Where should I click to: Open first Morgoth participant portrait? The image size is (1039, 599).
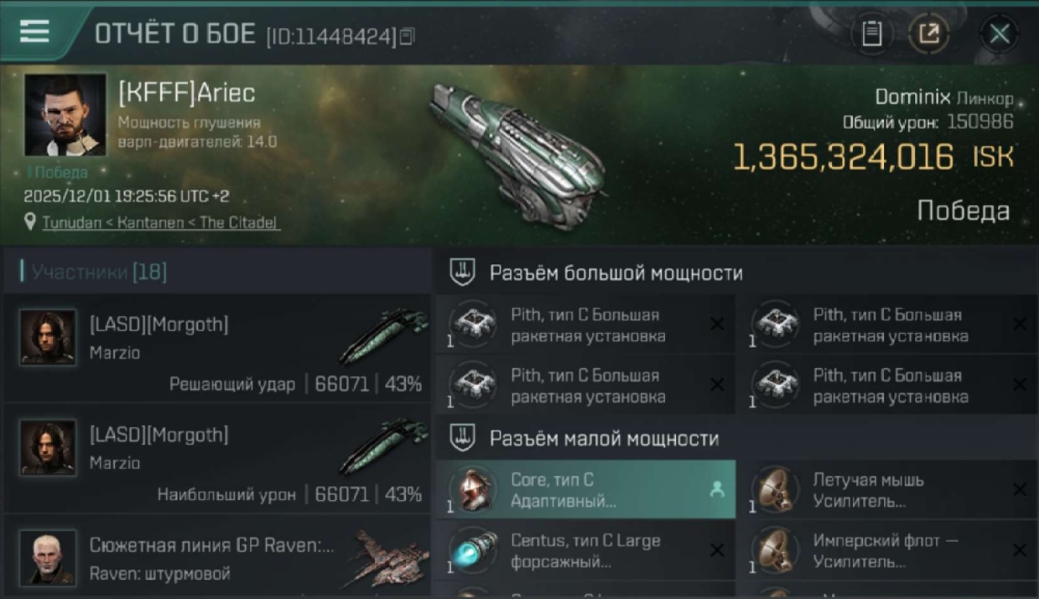[48, 338]
